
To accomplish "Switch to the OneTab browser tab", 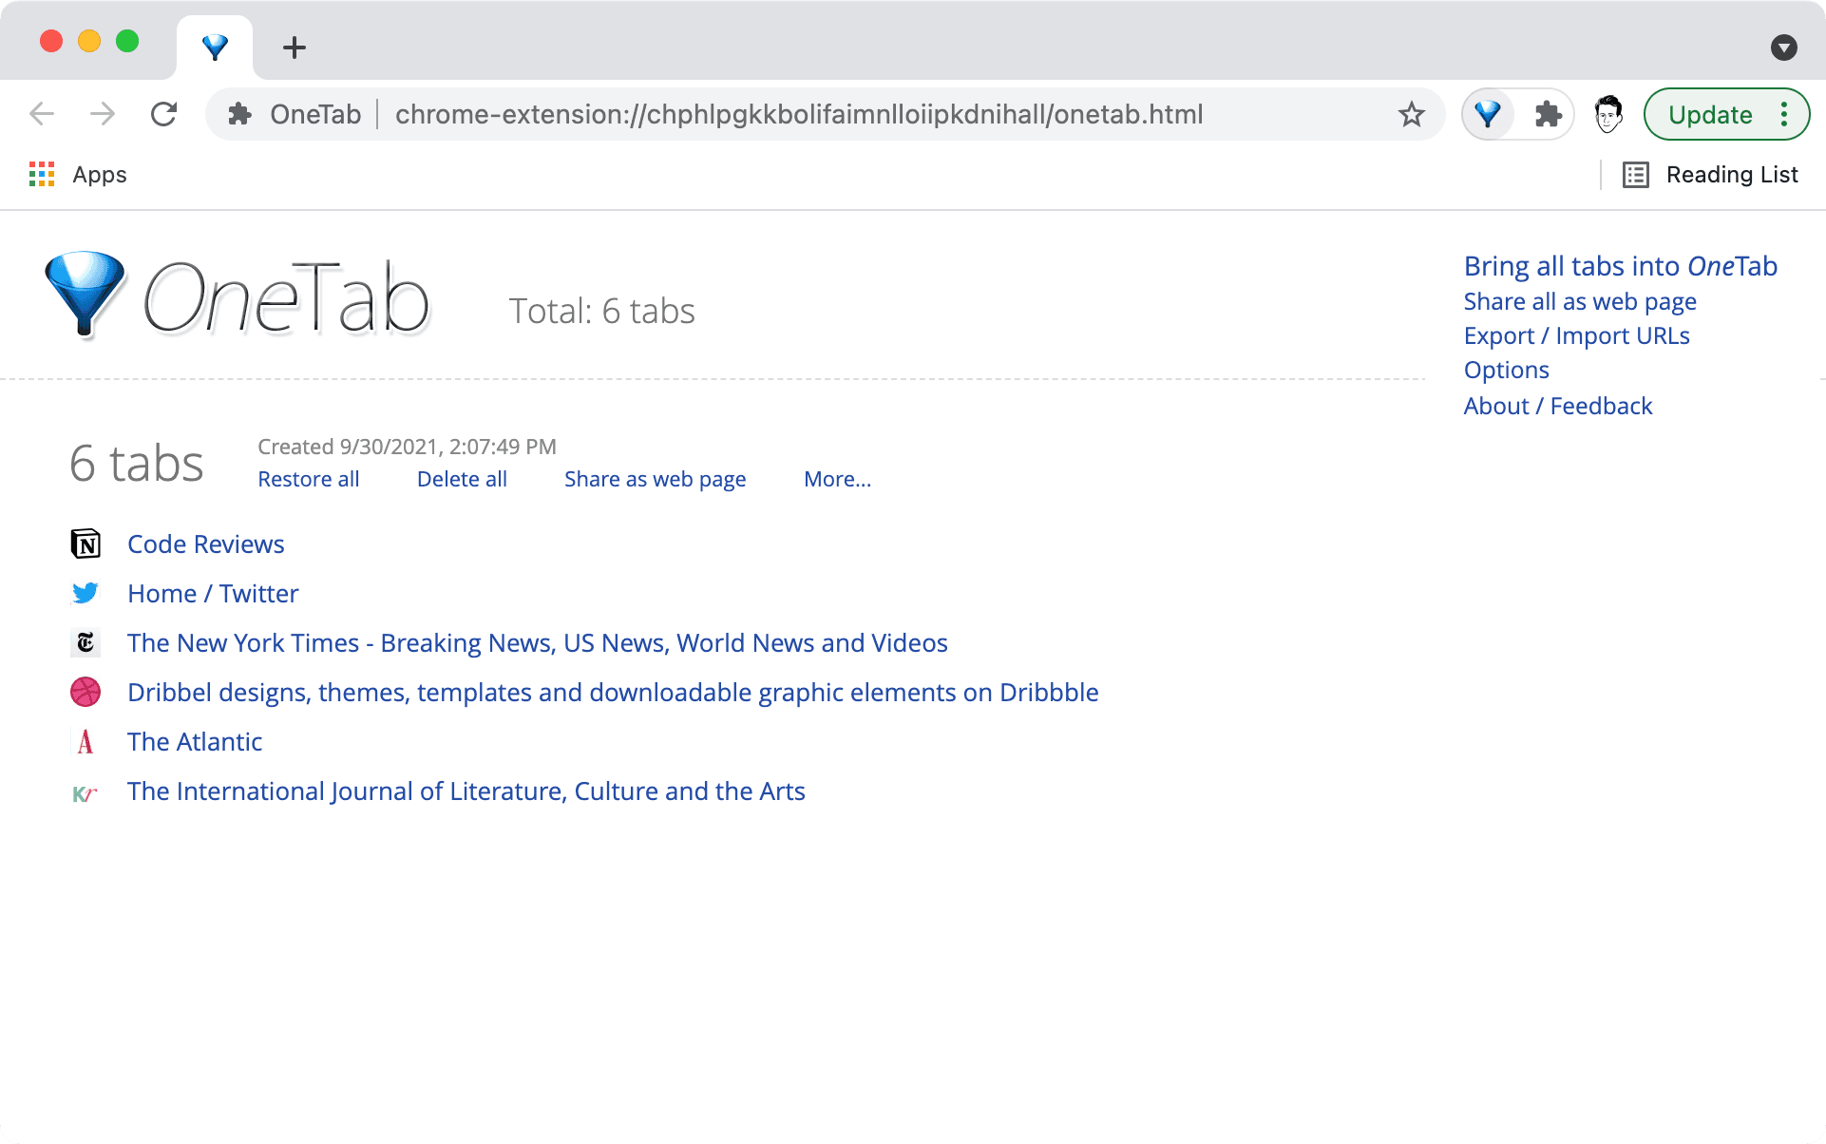I will click(215, 46).
